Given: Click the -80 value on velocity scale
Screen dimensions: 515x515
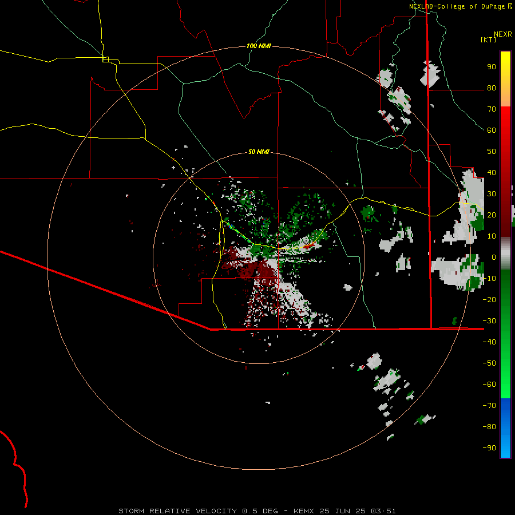Looking at the screenshot, I should [x=489, y=427].
